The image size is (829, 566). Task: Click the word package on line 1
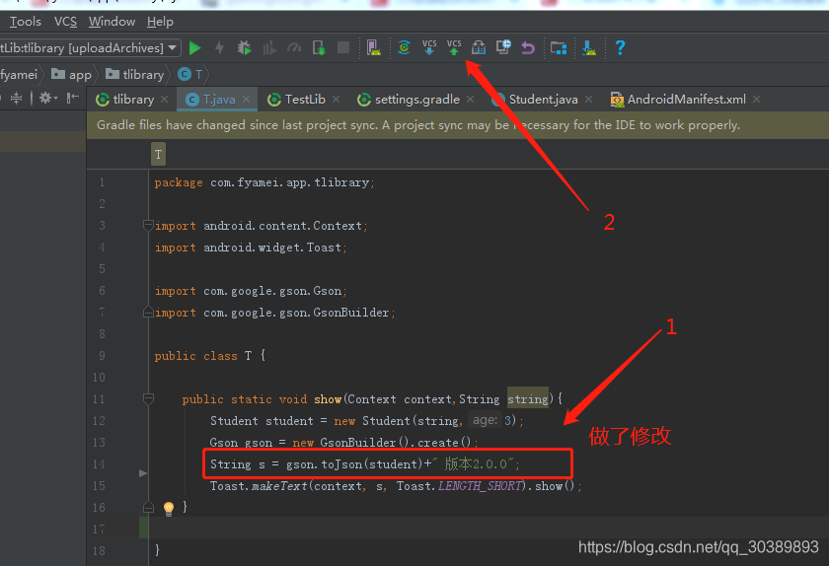[179, 182]
